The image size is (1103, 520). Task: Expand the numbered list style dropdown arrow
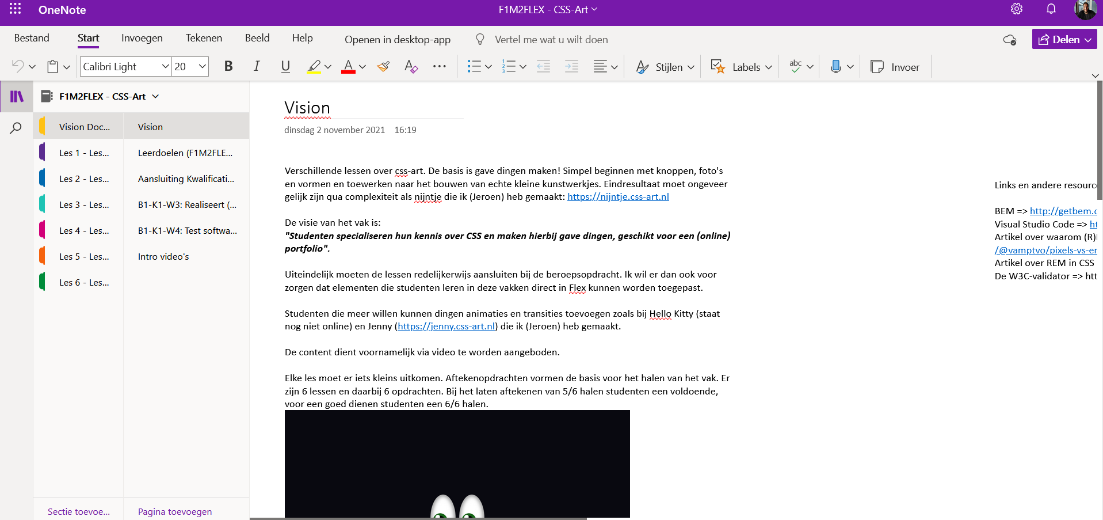coord(523,67)
